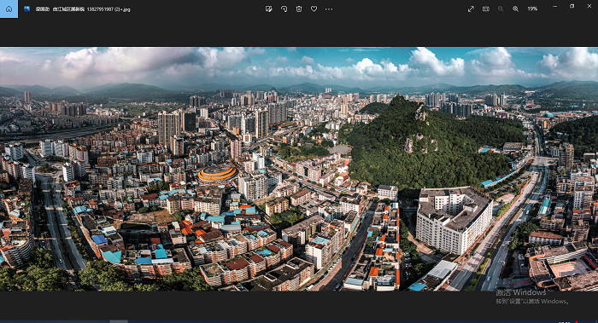Click the panoramic city photo
598x323 pixels.
(x=299, y=169)
